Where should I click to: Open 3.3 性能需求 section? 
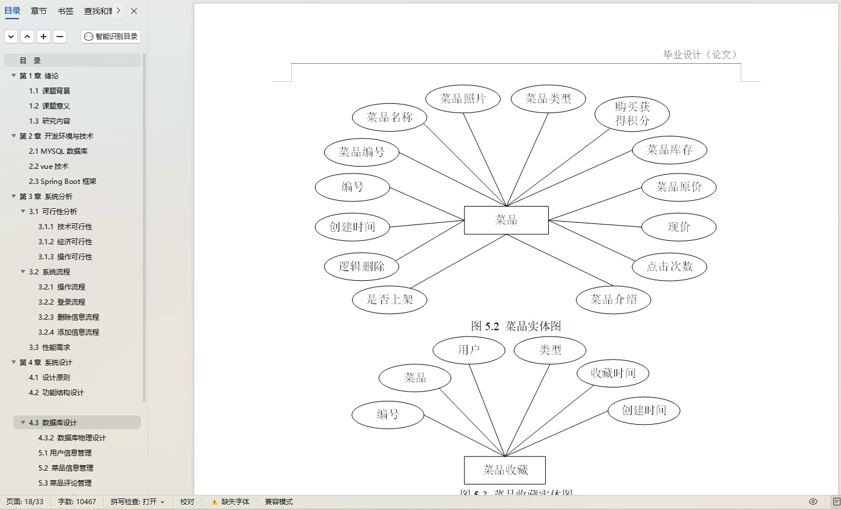tap(50, 347)
